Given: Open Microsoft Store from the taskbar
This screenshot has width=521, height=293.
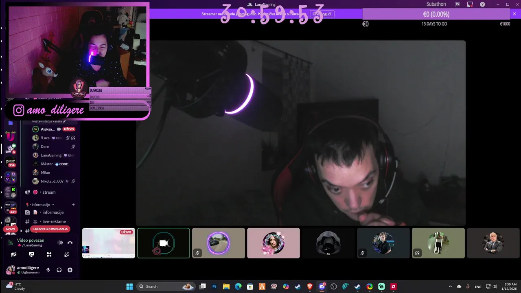Looking at the screenshot, I should pos(250,286).
